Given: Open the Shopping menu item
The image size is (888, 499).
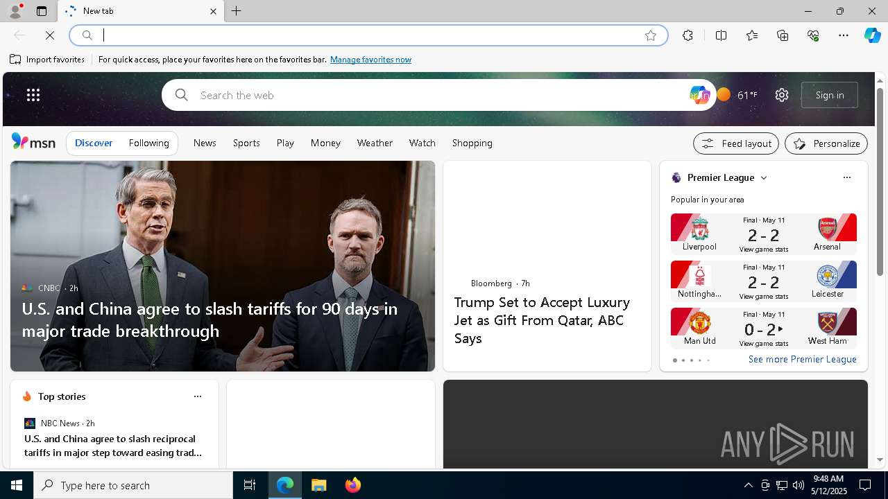Looking at the screenshot, I should tap(472, 143).
